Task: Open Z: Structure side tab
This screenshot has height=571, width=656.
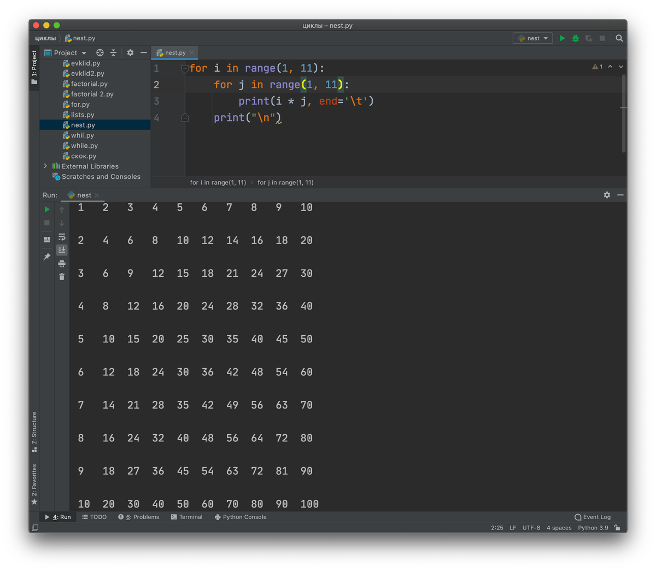Action: tap(34, 432)
